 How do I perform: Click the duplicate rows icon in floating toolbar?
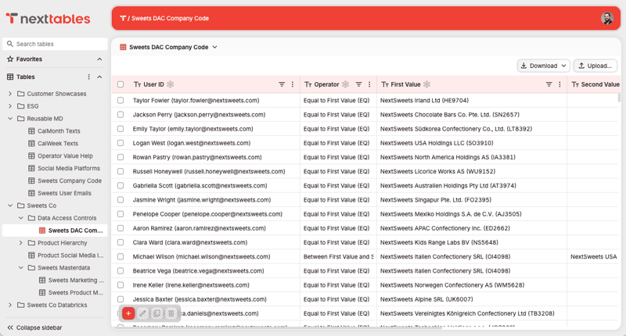[157, 313]
